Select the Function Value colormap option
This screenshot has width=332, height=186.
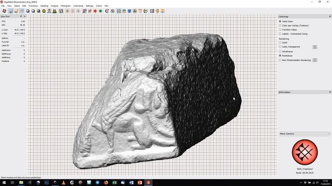288,30
